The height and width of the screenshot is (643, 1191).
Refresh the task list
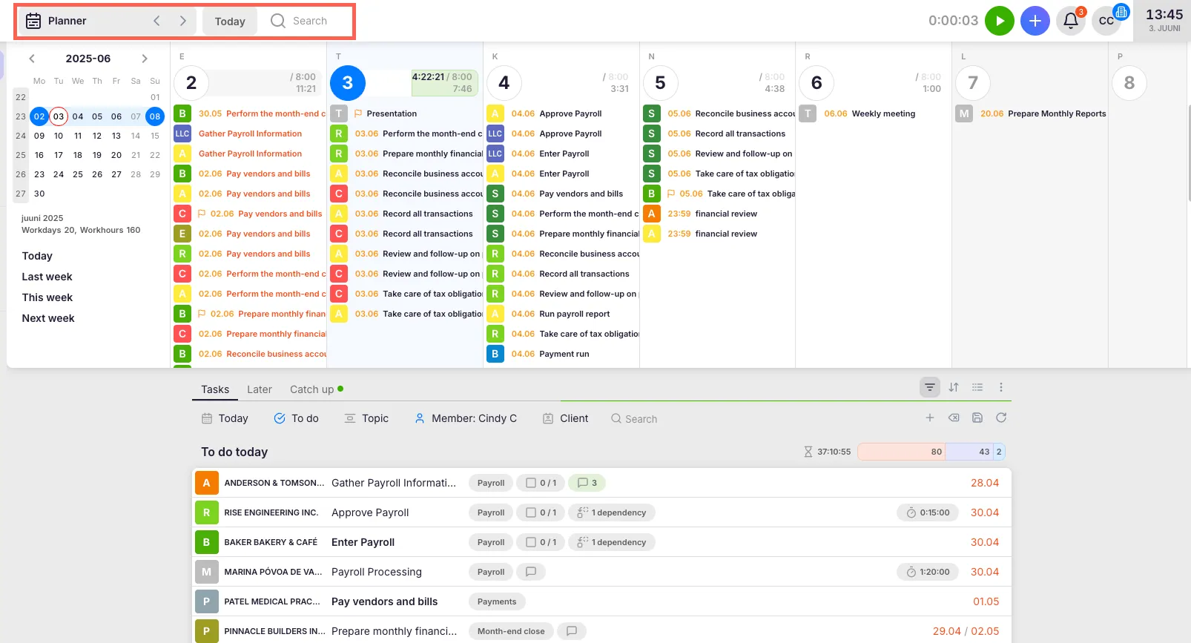(1001, 418)
